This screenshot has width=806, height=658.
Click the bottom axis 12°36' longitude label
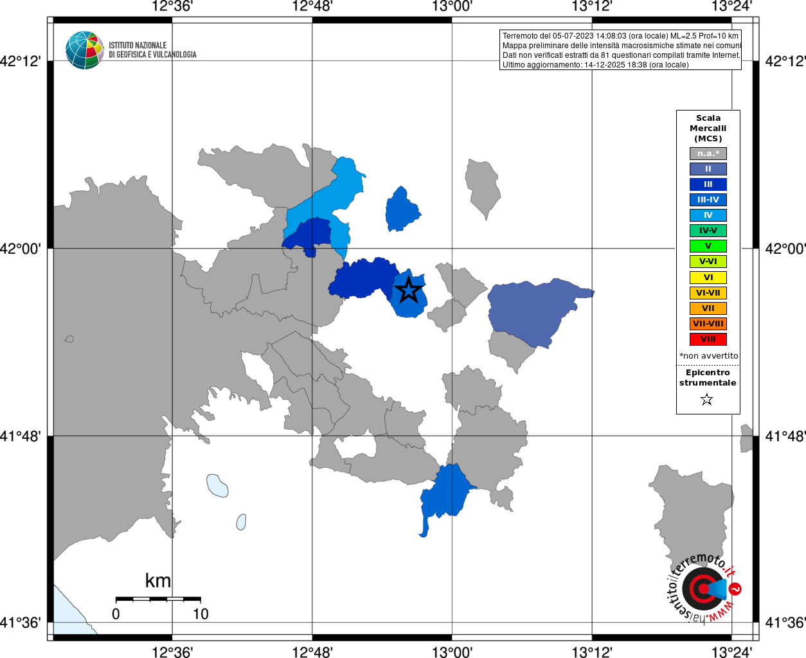coord(172,652)
